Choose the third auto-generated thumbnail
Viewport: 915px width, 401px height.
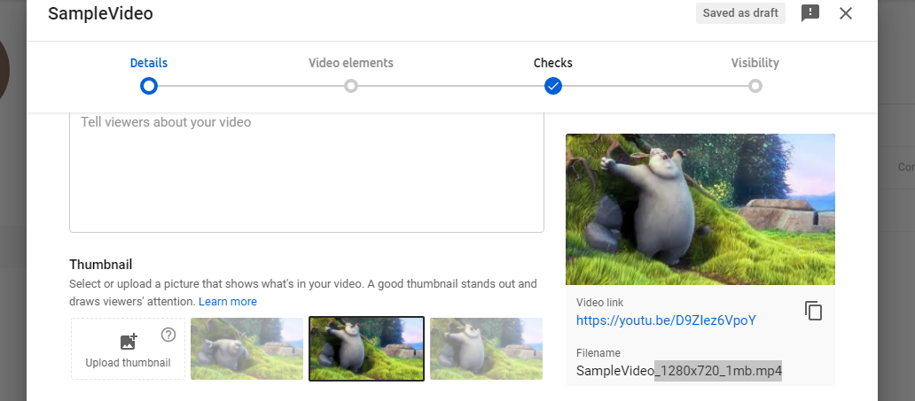[486, 349]
